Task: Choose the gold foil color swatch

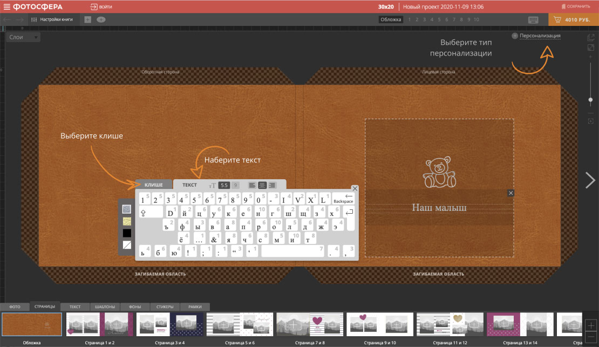Action: click(x=127, y=221)
